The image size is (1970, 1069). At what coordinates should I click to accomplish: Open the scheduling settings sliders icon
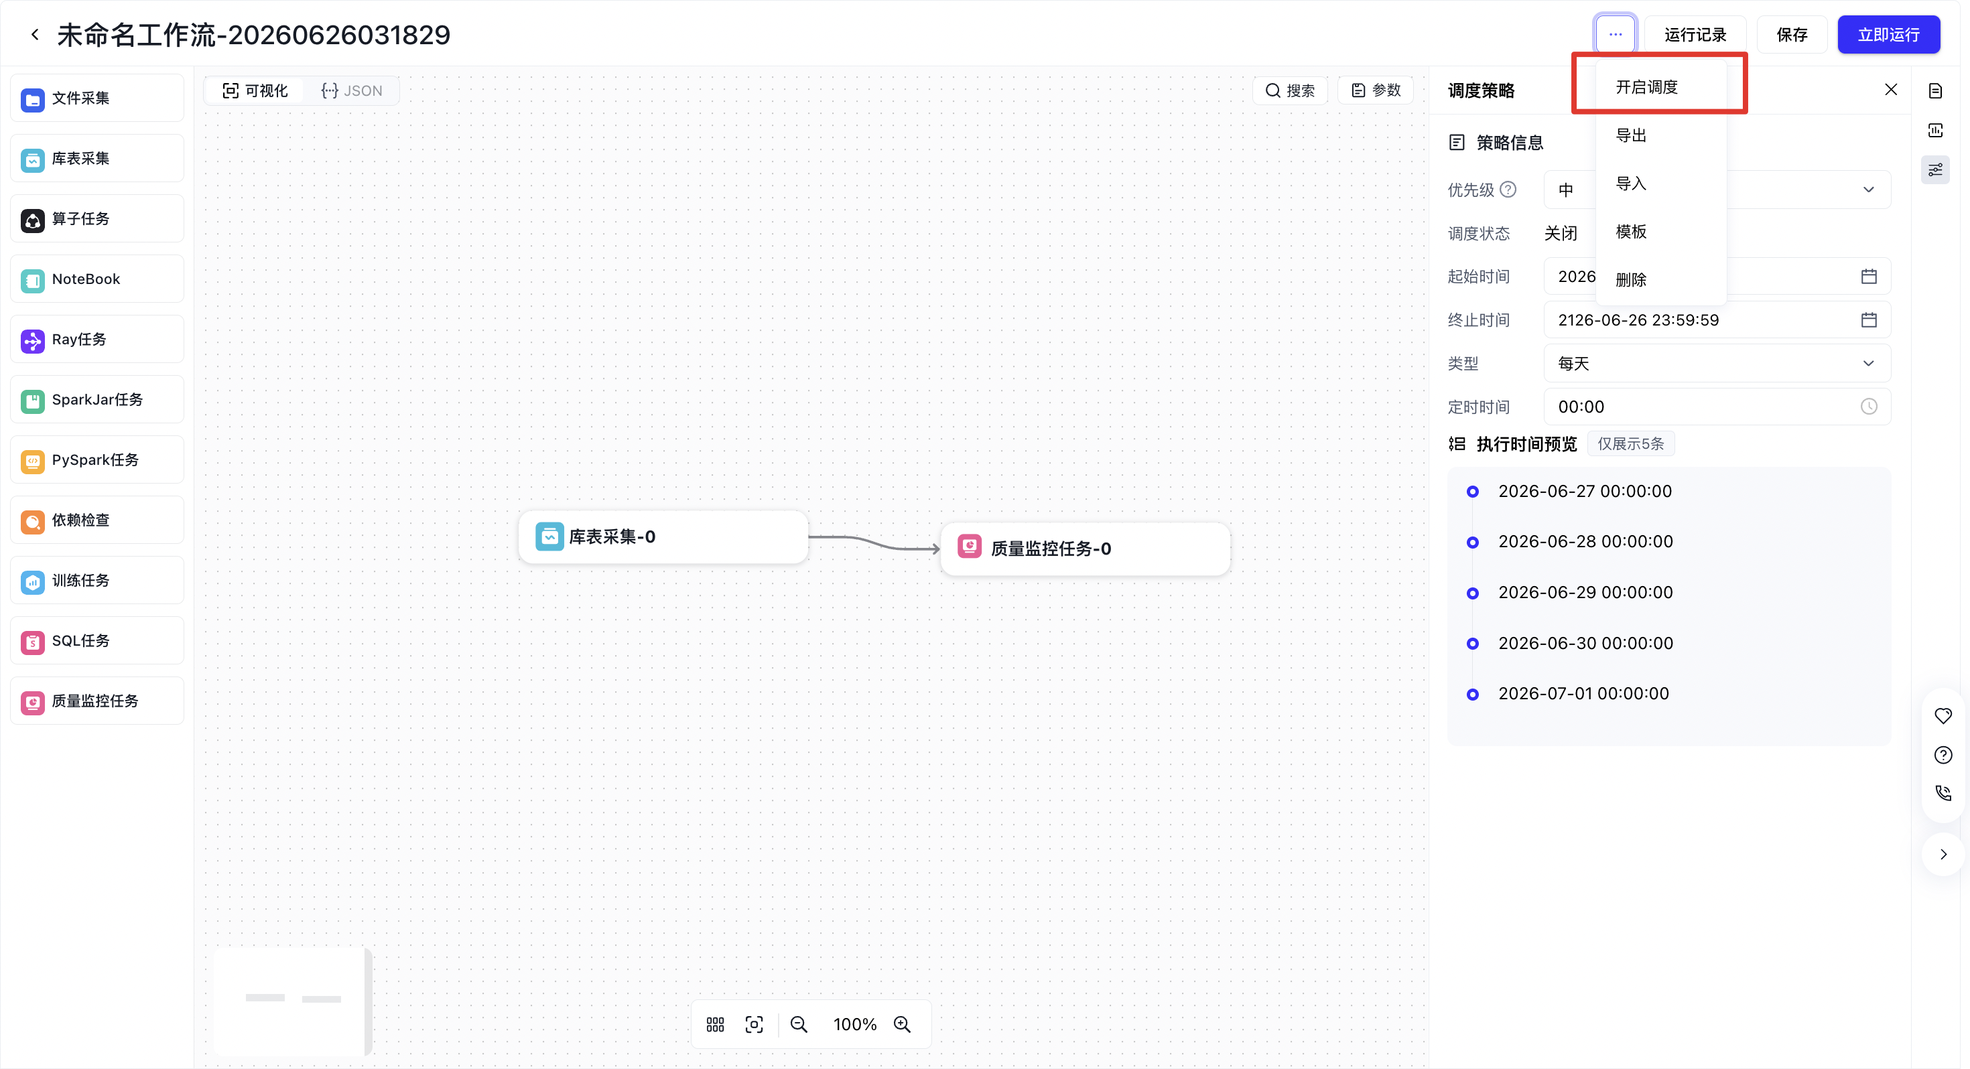(x=1936, y=169)
